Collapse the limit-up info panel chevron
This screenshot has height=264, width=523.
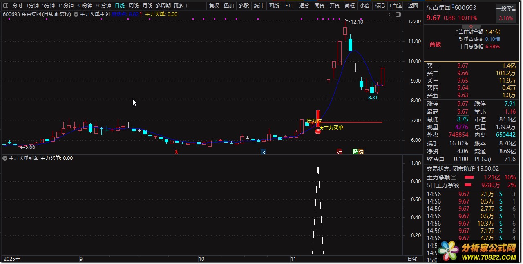click(471, 26)
